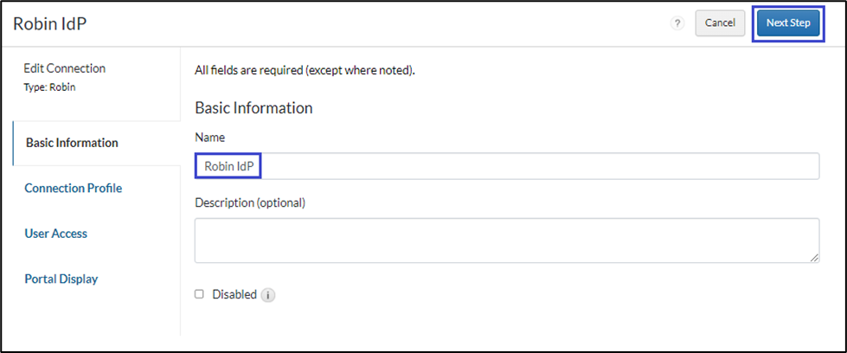
Task: Click the Name field label
Action: 210,138
